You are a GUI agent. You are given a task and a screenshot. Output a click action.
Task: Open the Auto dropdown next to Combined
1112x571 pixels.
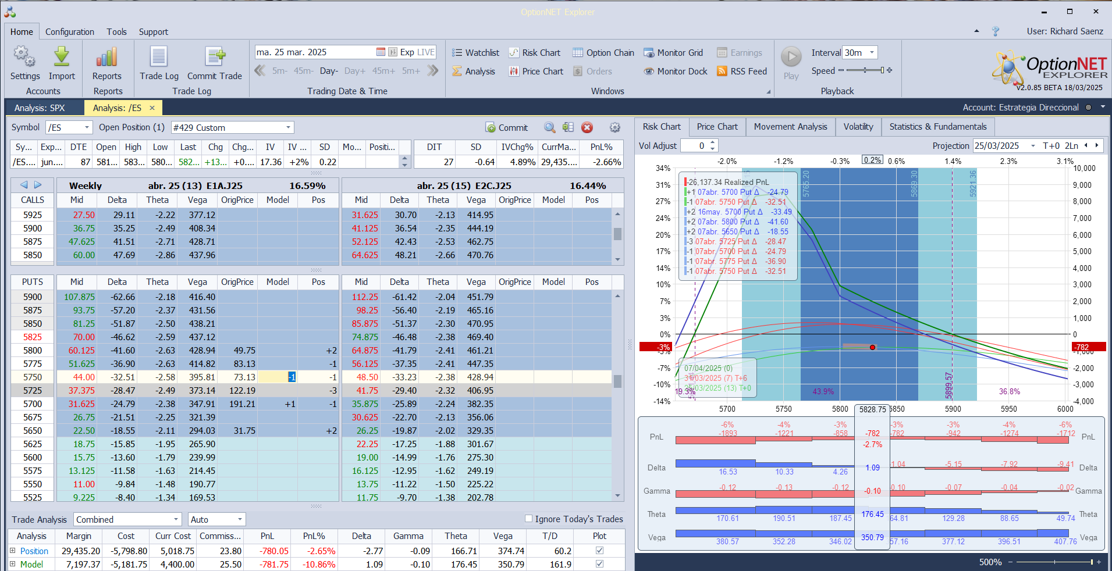coord(240,519)
